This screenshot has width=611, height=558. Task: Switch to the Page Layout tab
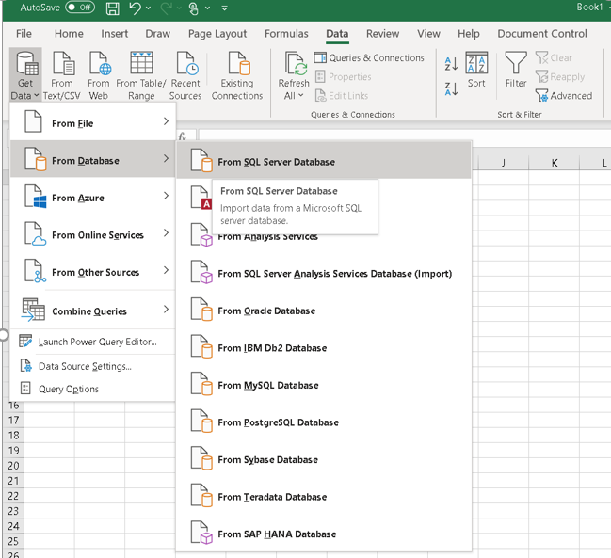(217, 34)
